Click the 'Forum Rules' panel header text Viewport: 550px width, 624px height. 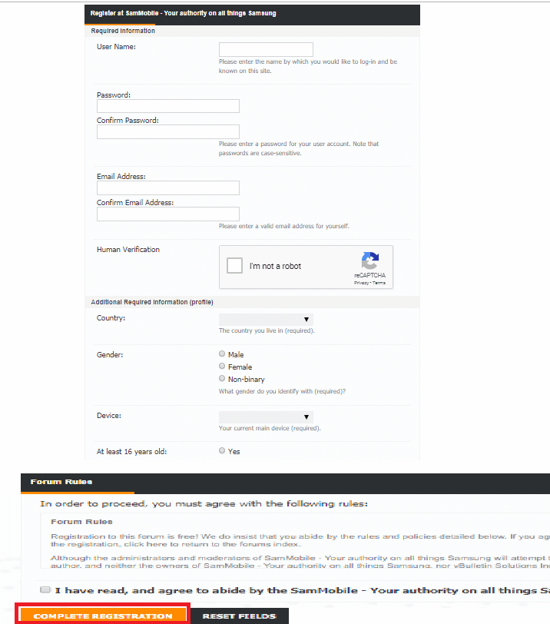click(61, 482)
